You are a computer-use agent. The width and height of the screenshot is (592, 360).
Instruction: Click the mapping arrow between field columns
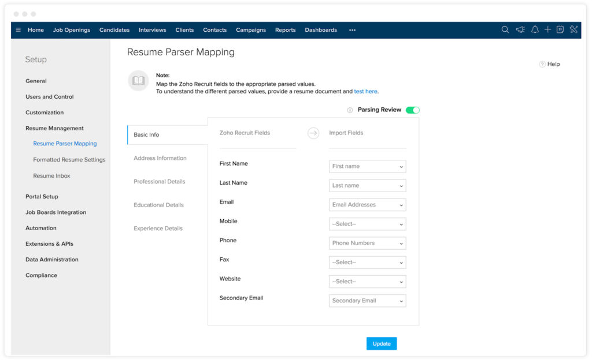click(x=313, y=133)
